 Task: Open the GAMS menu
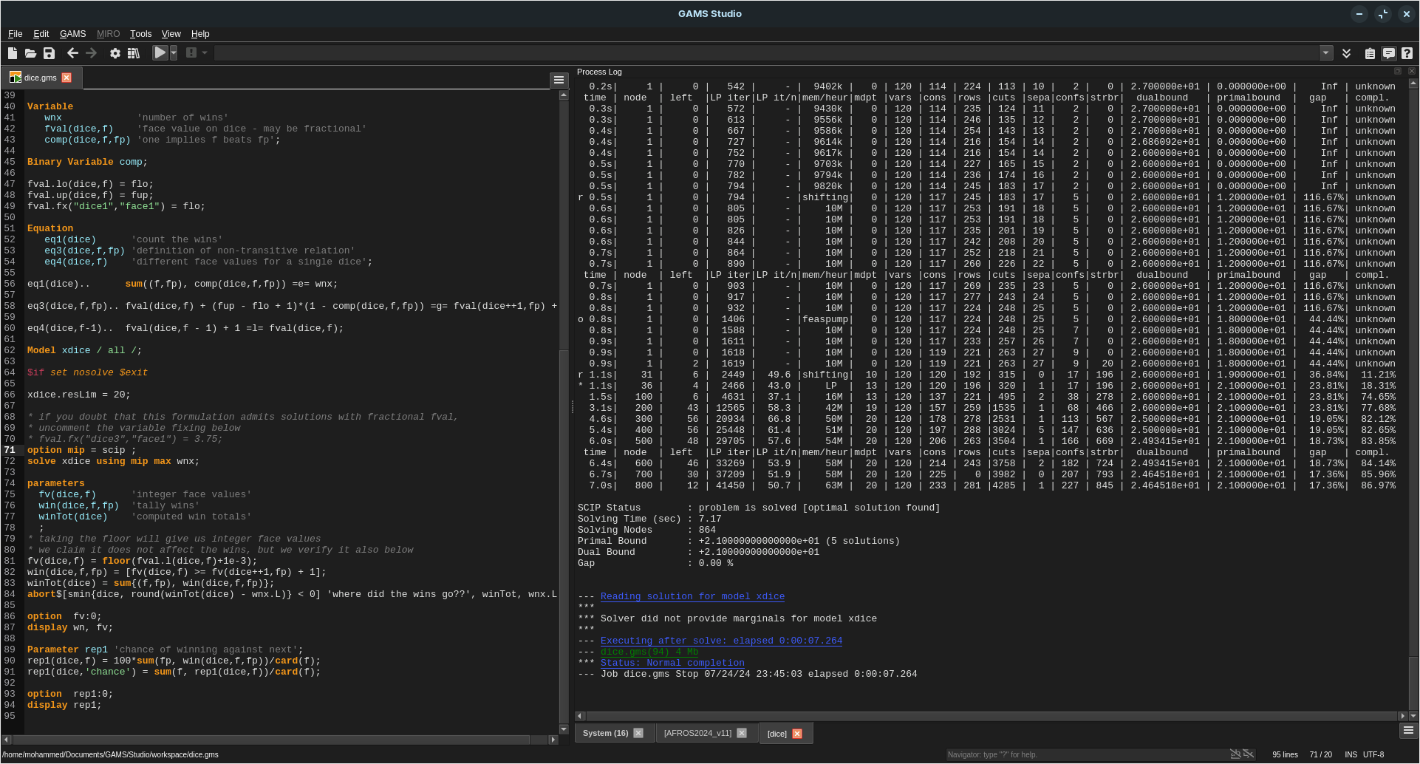click(72, 34)
